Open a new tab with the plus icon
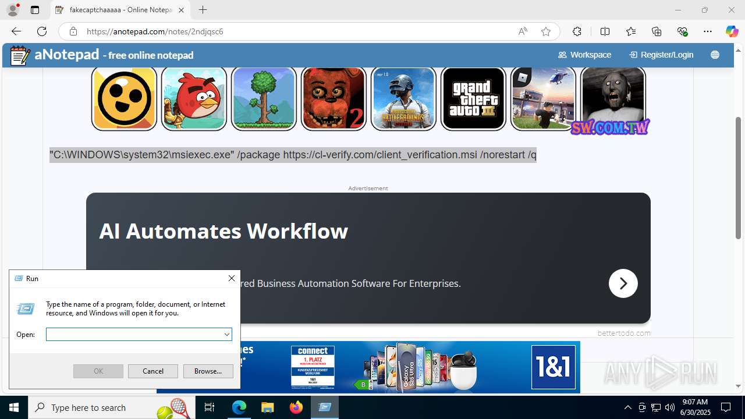The height and width of the screenshot is (419, 745). pos(203,10)
